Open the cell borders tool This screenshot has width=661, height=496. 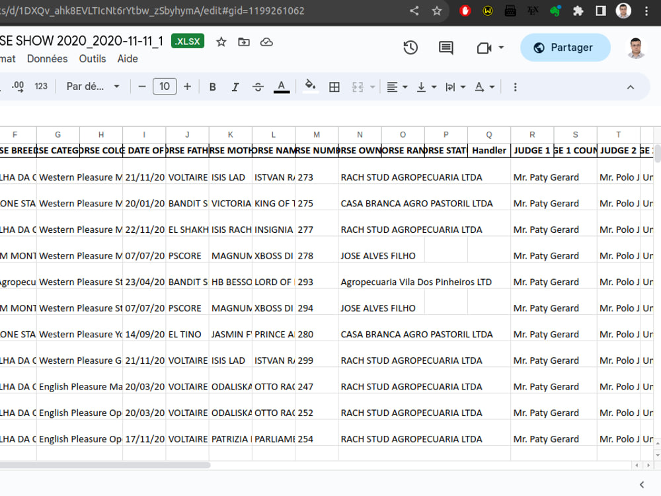(x=334, y=87)
